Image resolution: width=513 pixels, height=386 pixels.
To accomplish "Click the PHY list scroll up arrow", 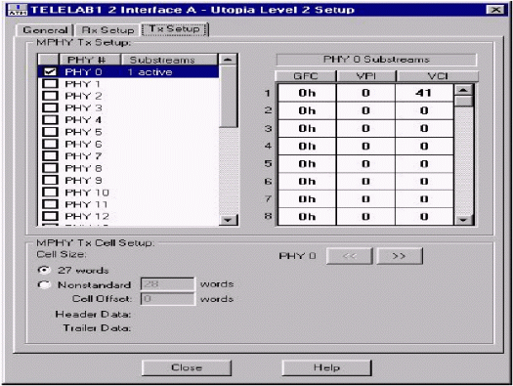I will coord(228,60).
